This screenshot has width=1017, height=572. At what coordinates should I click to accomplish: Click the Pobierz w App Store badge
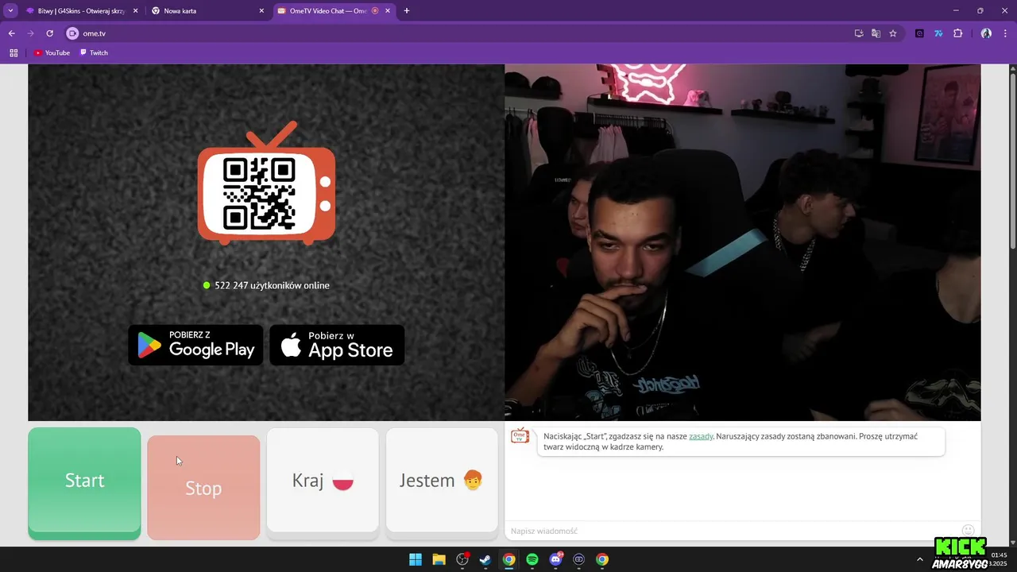click(337, 345)
